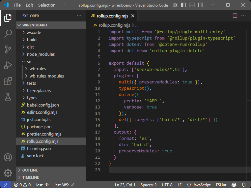Screen dimensions: 251x188
Task: Open the Edit menu
Action: [29, 5]
